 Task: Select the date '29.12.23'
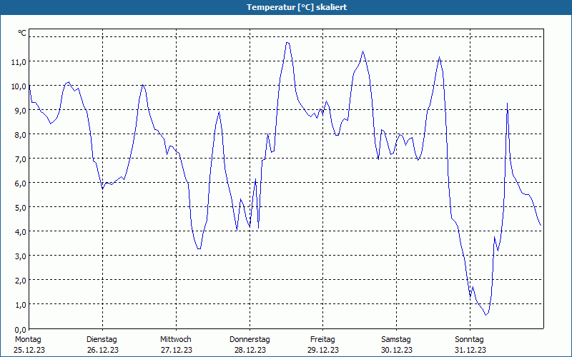coord(323,350)
